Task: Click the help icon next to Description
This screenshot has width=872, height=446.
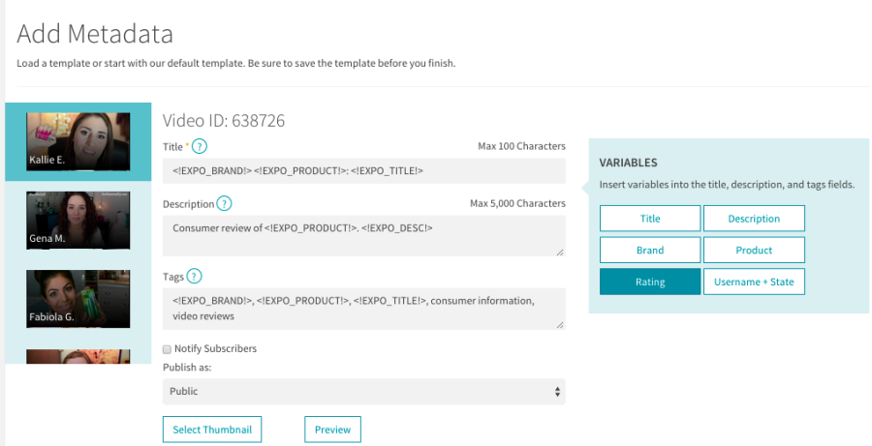Action: tap(224, 203)
